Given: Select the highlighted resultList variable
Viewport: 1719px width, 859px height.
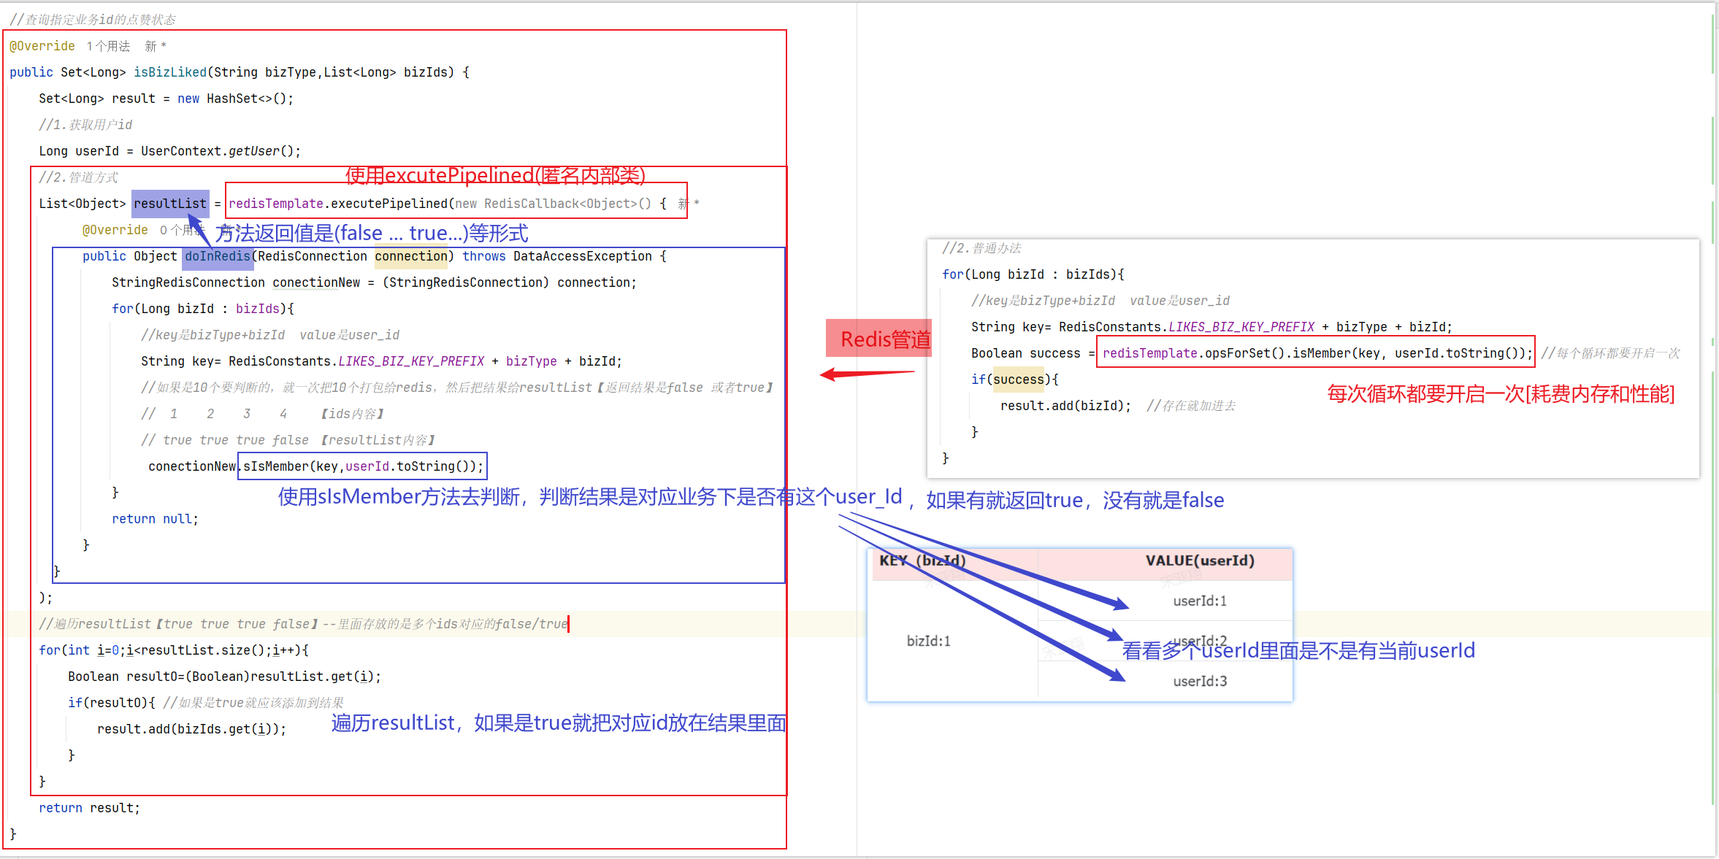Looking at the screenshot, I should pos(169,204).
